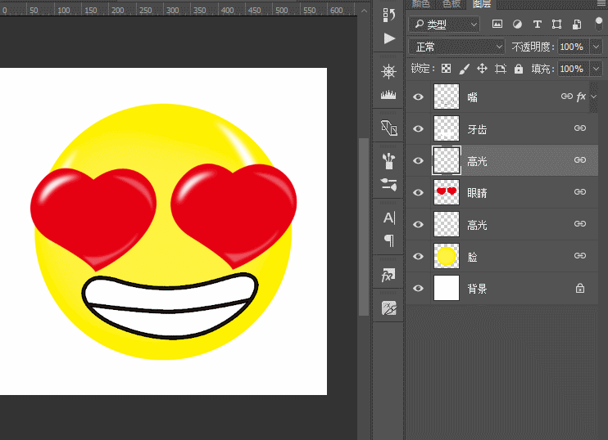This screenshot has height=440, width=608.
Task: Click lock transparent pixels icon
Action: click(447, 69)
